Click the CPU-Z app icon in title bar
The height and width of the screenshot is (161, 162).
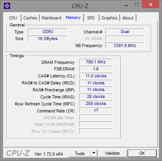click(7, 6)
